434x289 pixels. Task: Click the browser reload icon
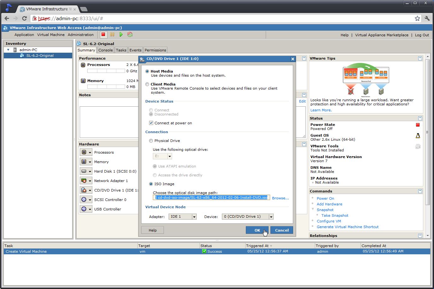coord(24,18)
